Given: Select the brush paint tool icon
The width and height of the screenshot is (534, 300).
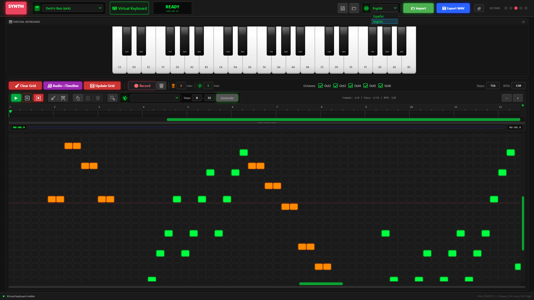Looking at the screenshot, I should tap(53, 98).
